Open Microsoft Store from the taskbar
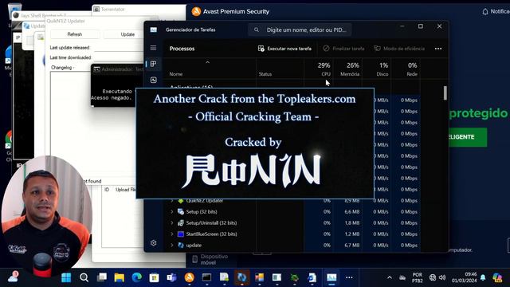 154,277
